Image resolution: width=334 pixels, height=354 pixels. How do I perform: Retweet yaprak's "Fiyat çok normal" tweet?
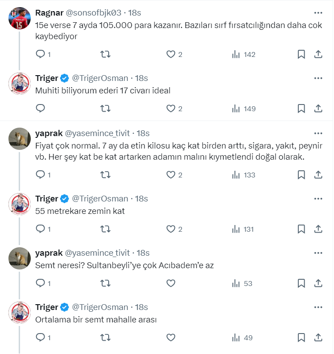pos(106,175)
